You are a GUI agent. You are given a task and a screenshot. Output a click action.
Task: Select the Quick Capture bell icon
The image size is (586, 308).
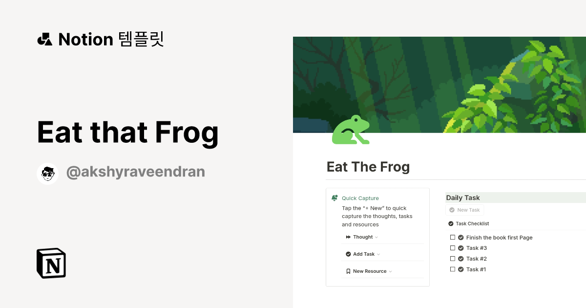click(334, 198)
